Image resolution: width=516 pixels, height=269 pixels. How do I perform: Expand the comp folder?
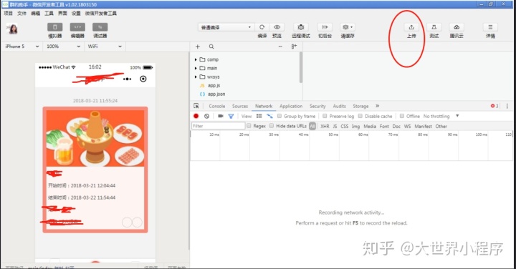(196, 59)
